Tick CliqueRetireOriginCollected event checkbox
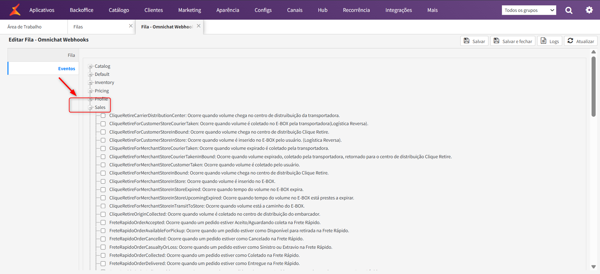Viewport: 600px width, 274px height. click(103, 214)
